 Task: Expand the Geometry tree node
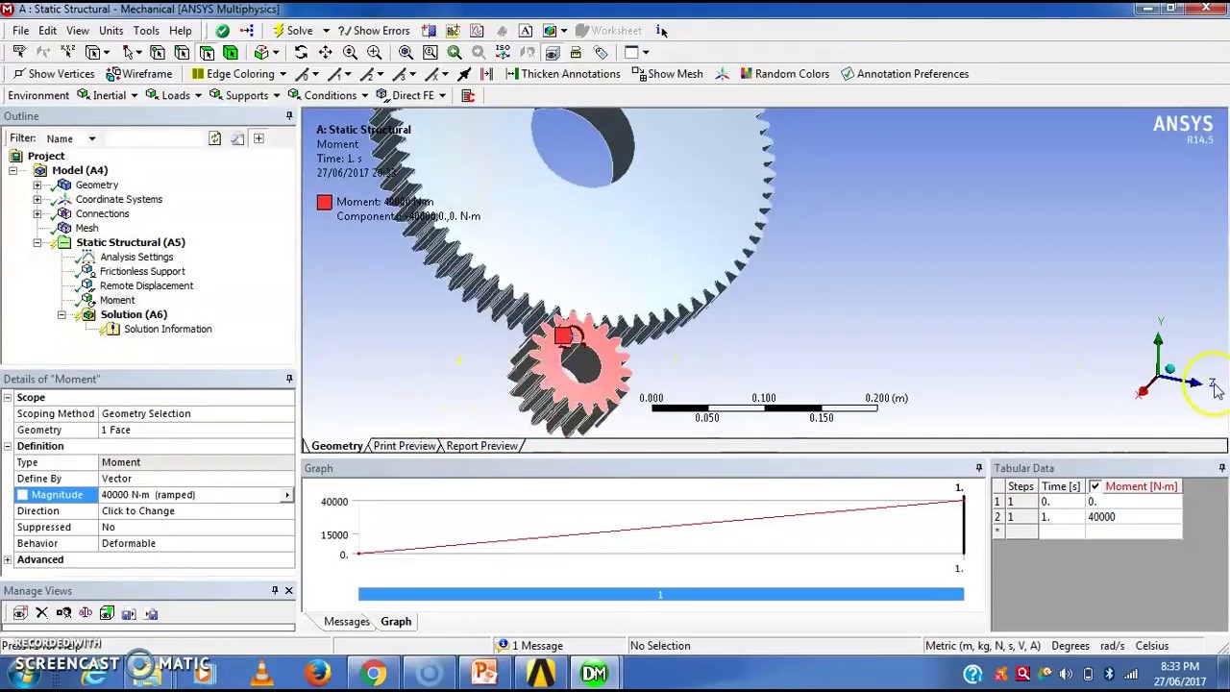coord(37,185)
